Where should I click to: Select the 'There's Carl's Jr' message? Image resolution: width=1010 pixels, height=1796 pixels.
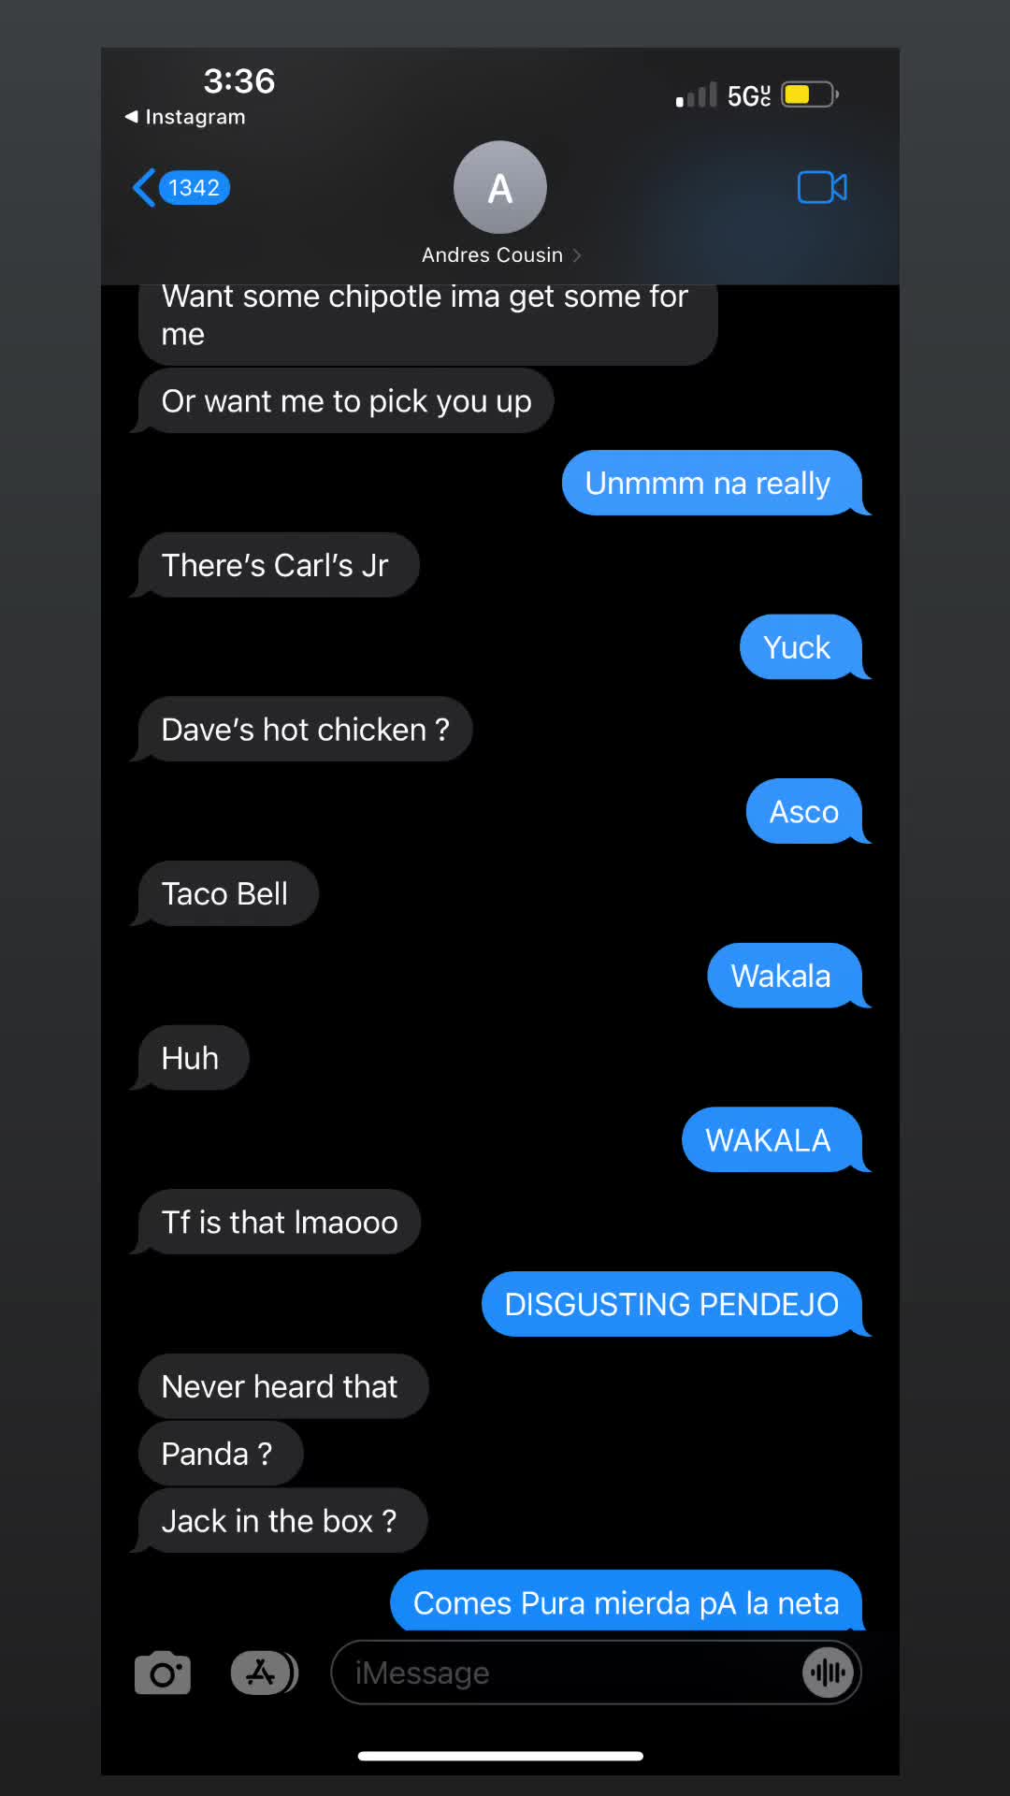click(x=276, y=565)
